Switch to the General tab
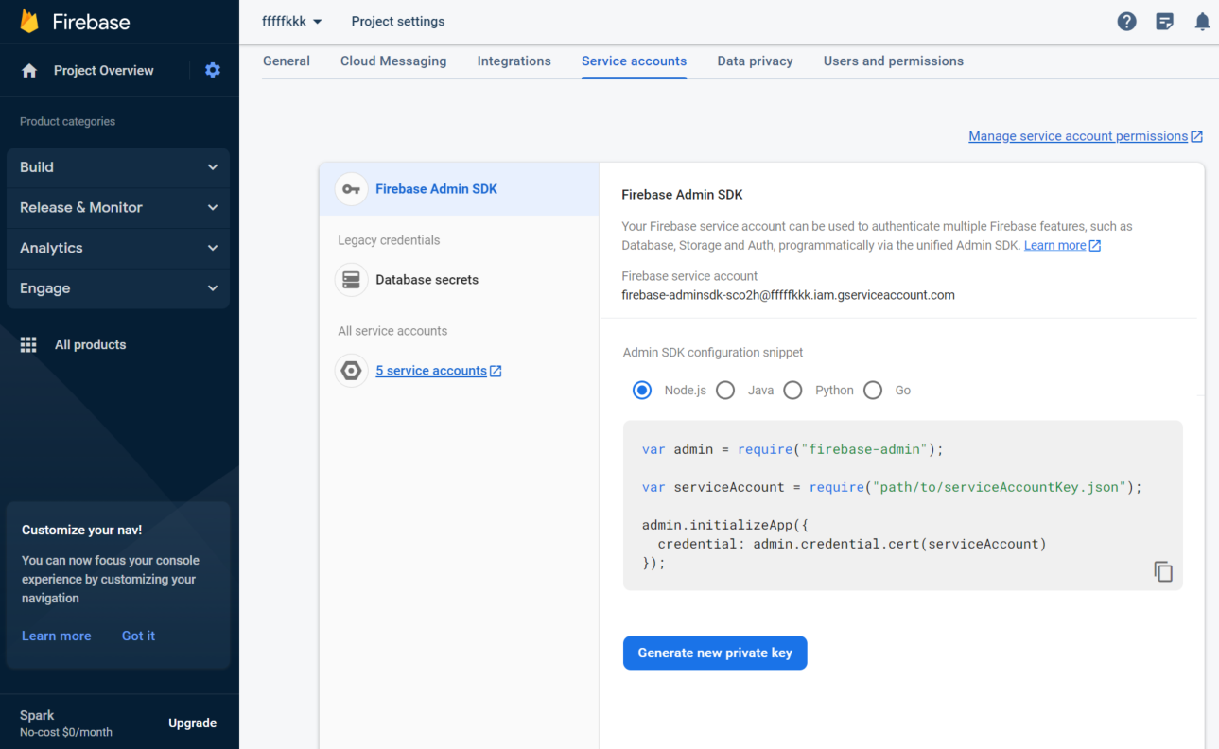Viewport: 1219px width, 749px height. 287,61
